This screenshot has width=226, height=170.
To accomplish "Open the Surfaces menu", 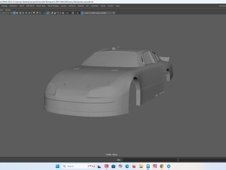I will click(72, 6).
